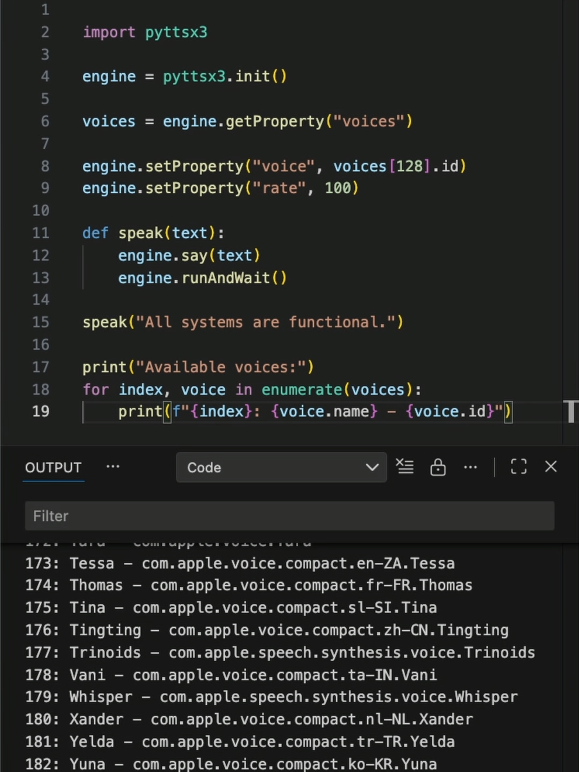Viewport: 579px width, 772px height.
Task: Focus the Filter output field
Action: click(x=289, y=516)
